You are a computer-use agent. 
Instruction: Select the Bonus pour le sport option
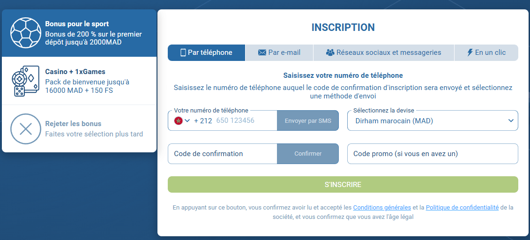93,33
